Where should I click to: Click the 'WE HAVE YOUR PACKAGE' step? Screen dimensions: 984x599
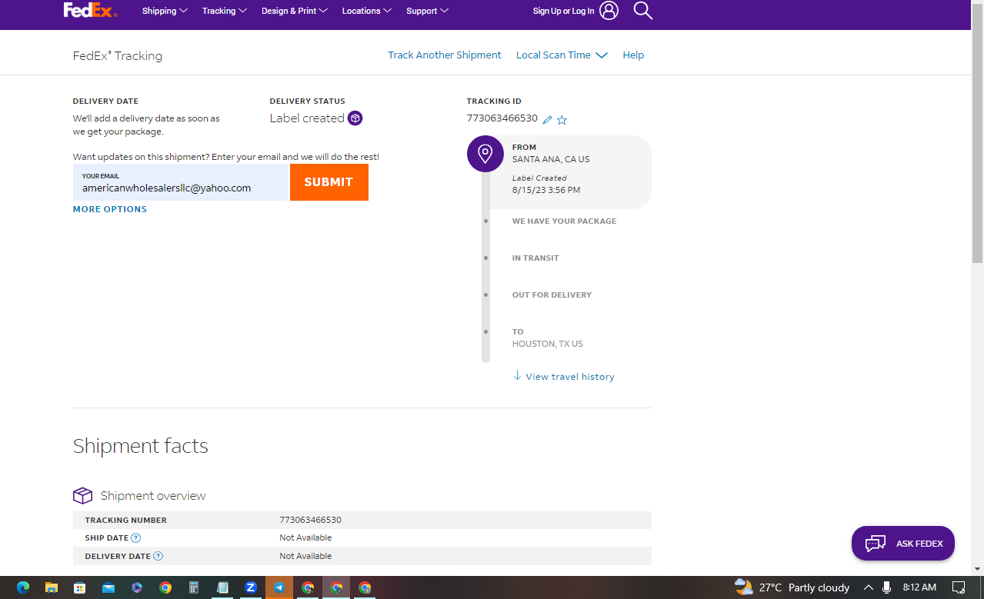[564, 221]
